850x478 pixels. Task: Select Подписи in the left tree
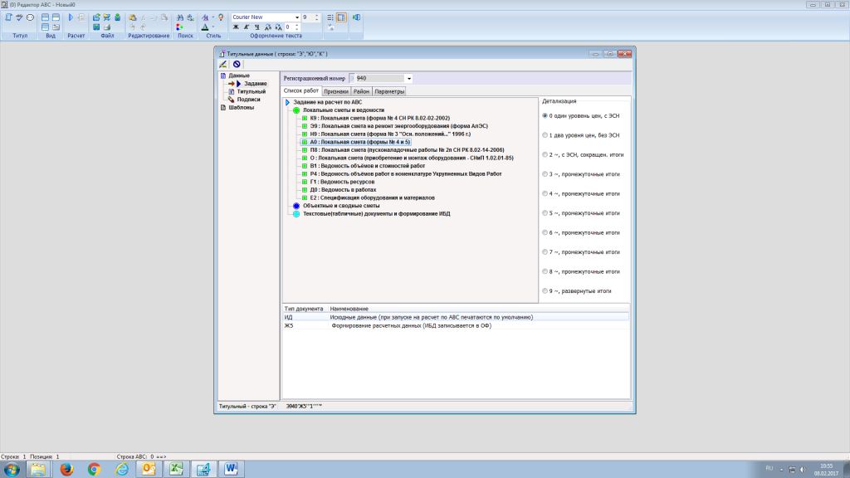click(248, 100)
